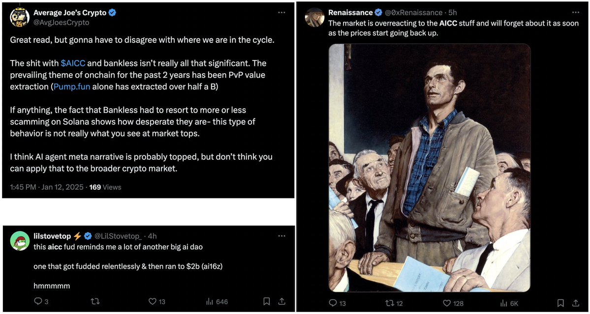Bookmark the Renaissance tweet

tap(560, 303)
